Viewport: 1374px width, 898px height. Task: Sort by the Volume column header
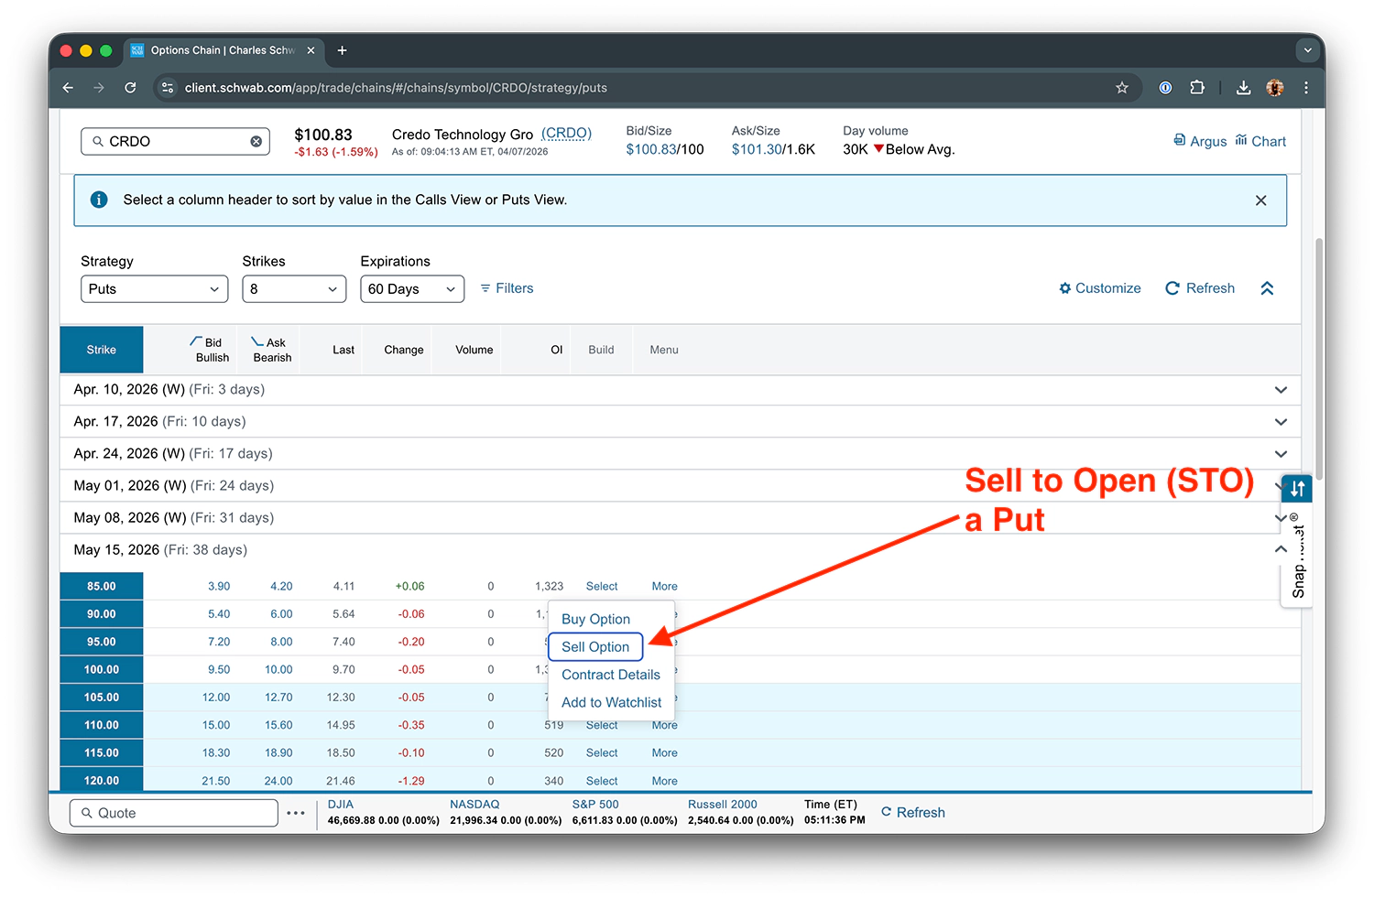474,350
